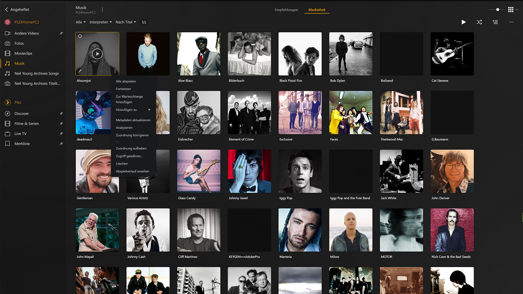Select Zuordnung korrigieren... entry
Viewport: 523px width, 294px height.
click(x=133, y=138)
